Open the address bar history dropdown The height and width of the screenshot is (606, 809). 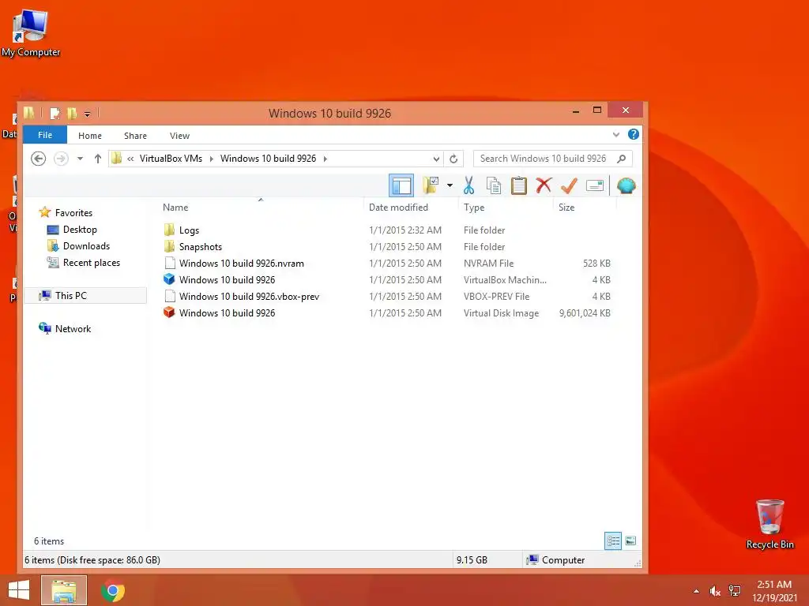coord(436,159)
